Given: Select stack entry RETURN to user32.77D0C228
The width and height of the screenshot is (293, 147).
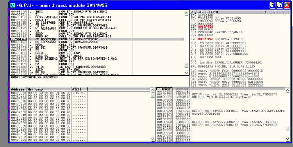Looking at the screenshot, I should [234, 94].
